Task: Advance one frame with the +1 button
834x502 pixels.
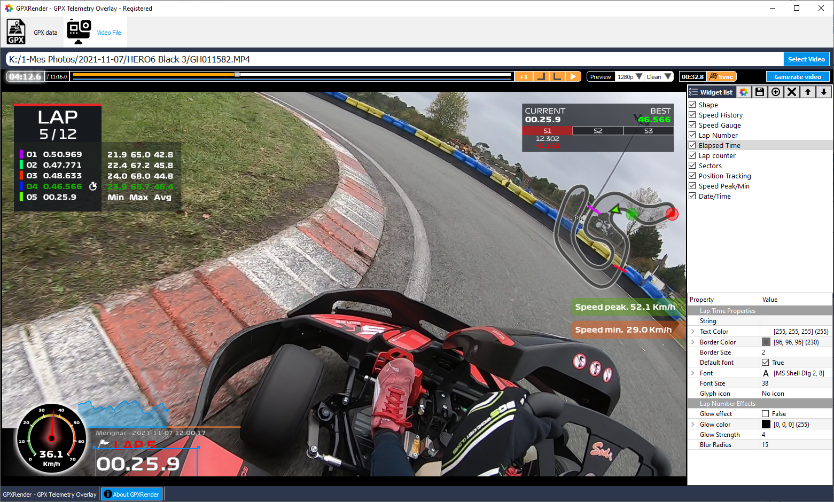Action: [x=524, y=76]
